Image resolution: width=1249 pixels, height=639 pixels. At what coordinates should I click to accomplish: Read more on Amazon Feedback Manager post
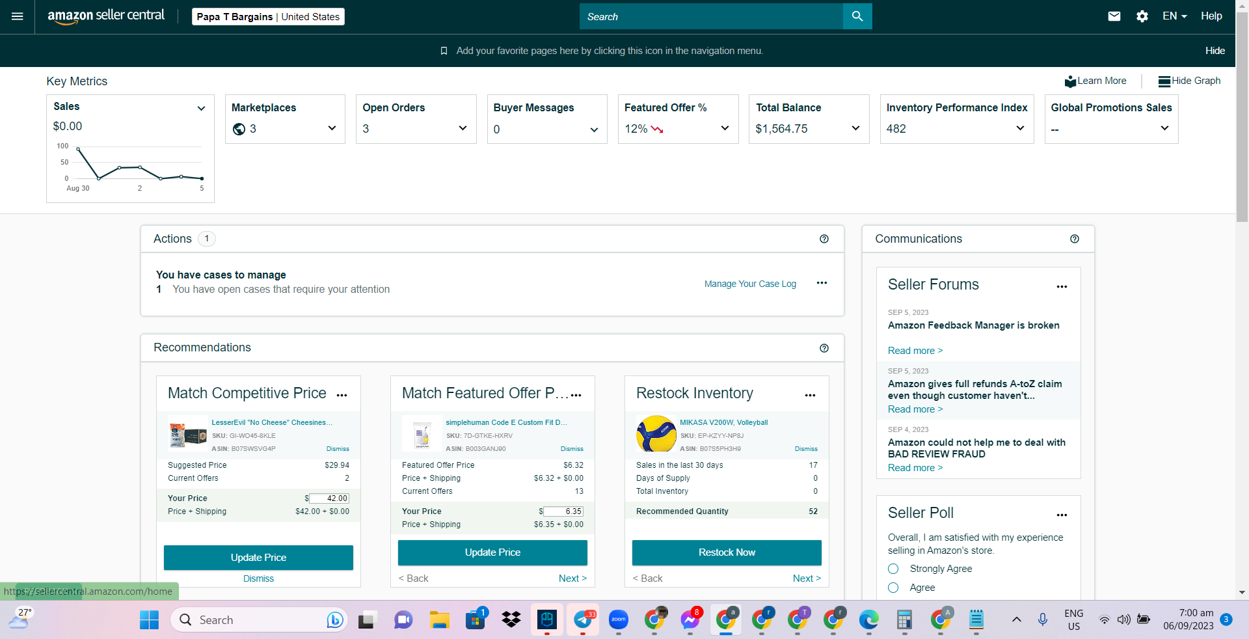915,351
